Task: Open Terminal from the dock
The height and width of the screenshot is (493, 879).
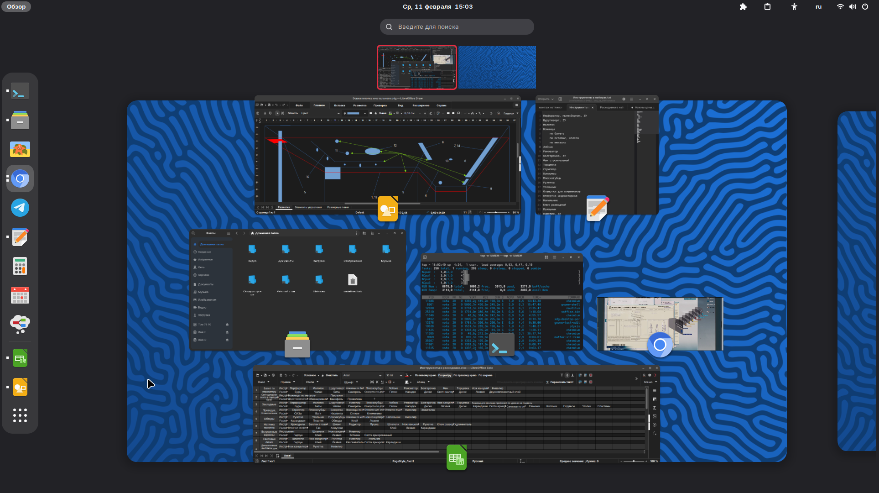Action: pyautogui.click(x=20, y=91)
